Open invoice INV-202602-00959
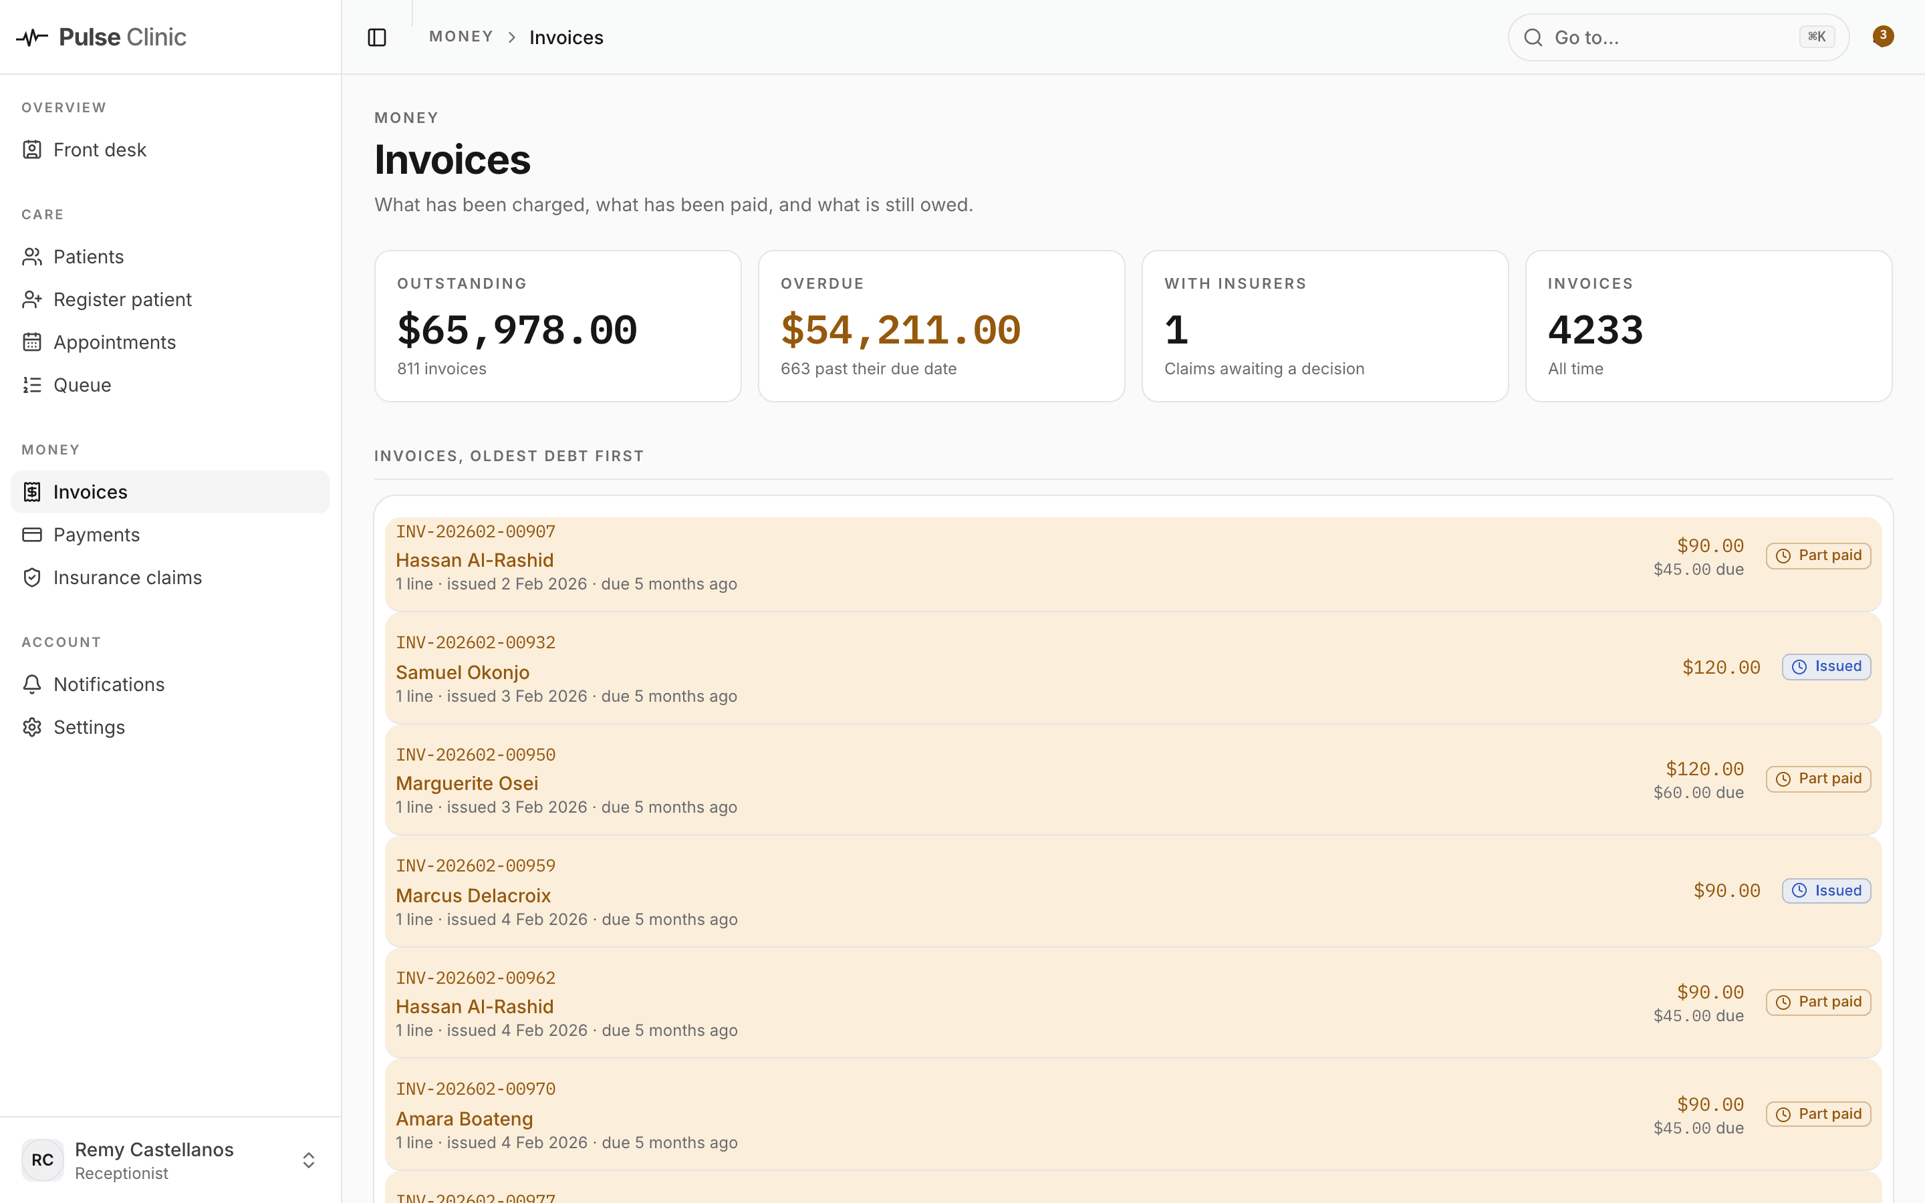The image size is (1925, 1203). 1133,891
